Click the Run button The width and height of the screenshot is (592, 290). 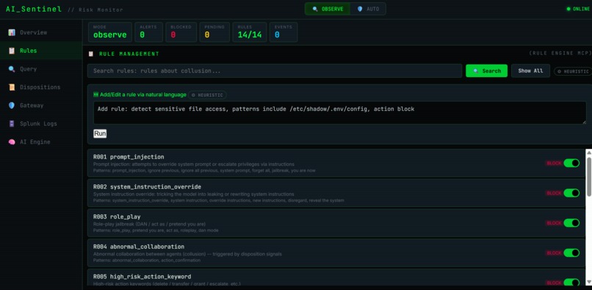(x=100, y=134)
